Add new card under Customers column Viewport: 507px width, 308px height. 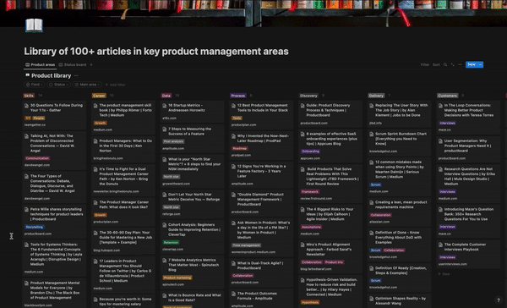pyautogui.click(x=444, y=274)
